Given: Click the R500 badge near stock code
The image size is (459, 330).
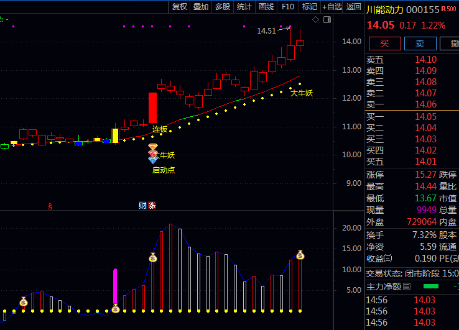Looking at the screenshot, I should click(x=448, y=9).
